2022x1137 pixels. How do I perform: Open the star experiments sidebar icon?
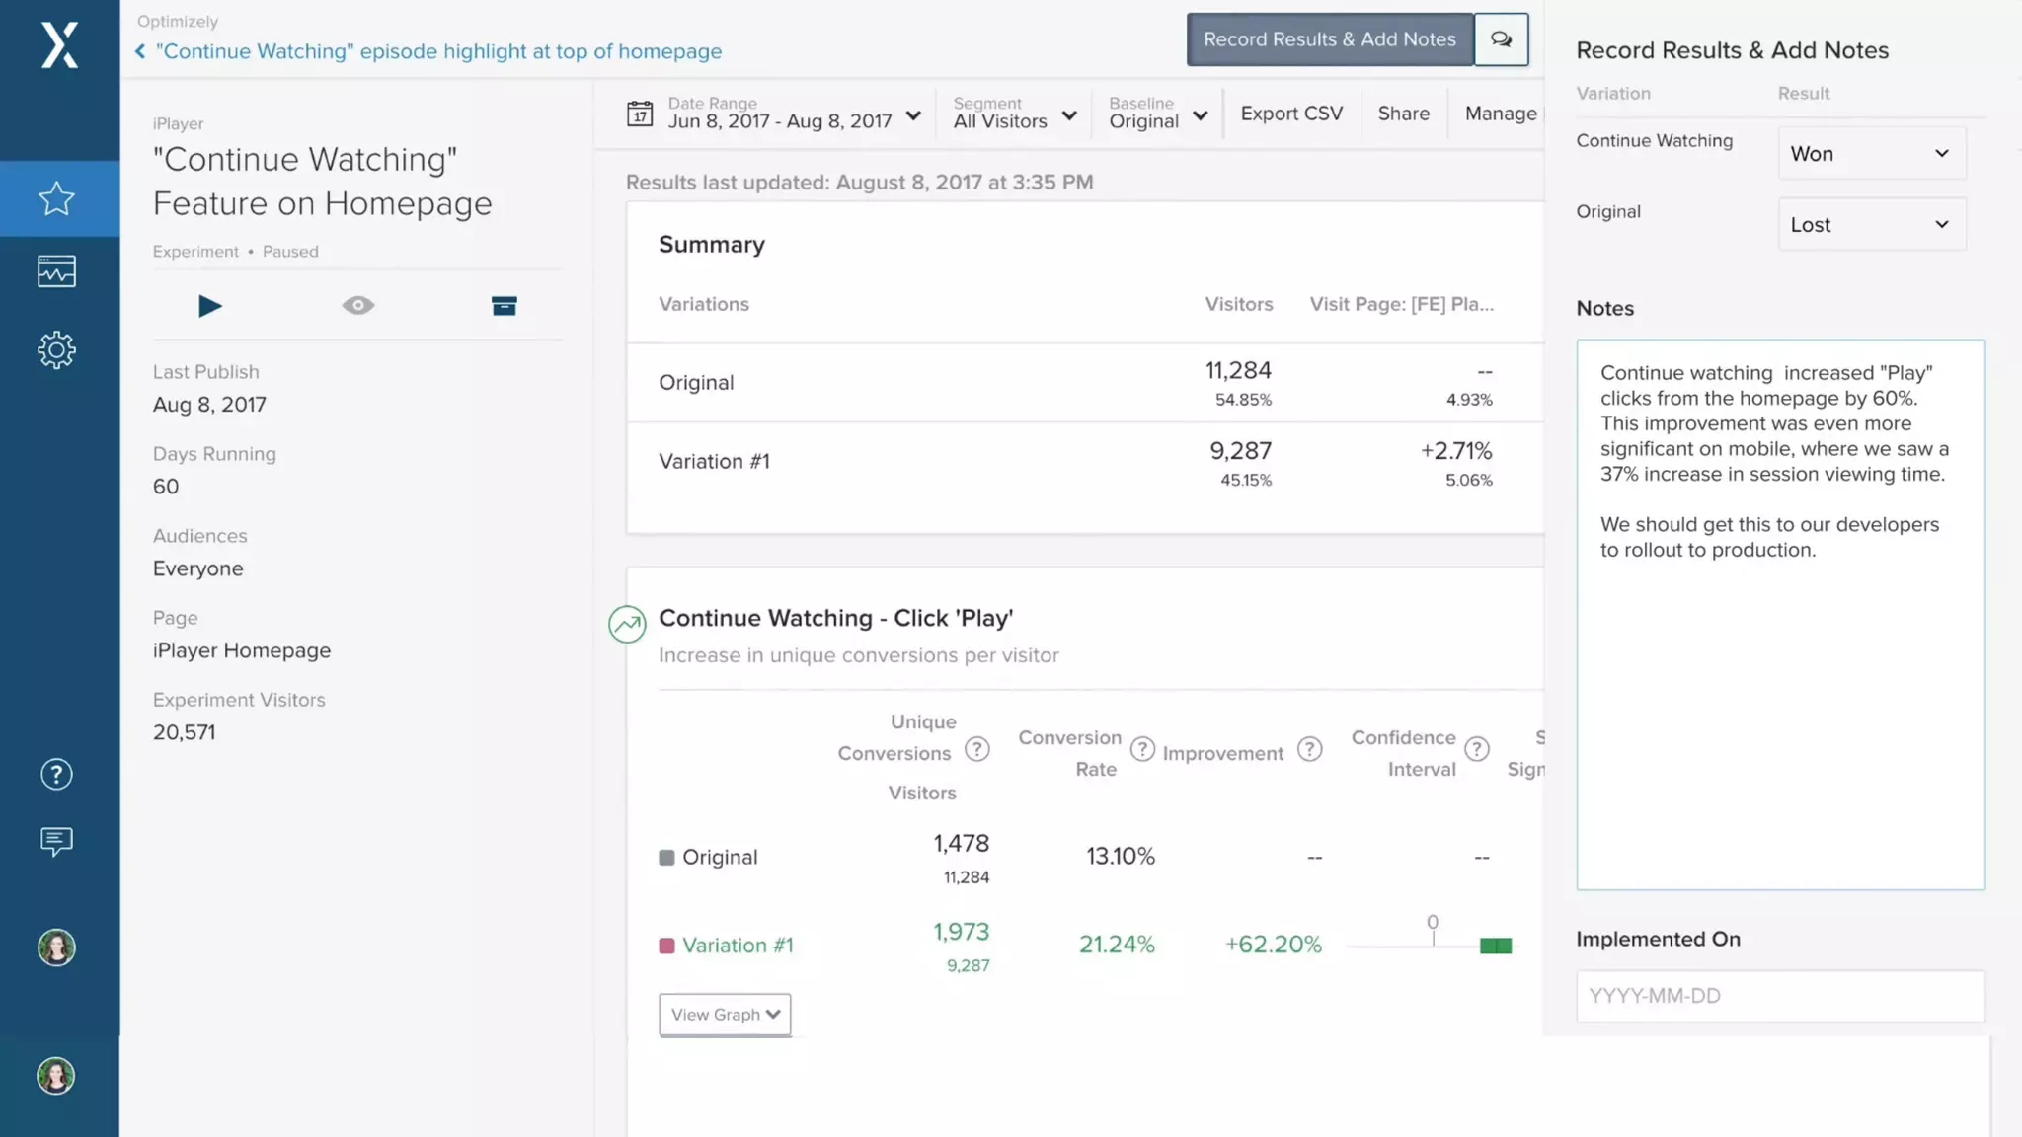point(56,199)
